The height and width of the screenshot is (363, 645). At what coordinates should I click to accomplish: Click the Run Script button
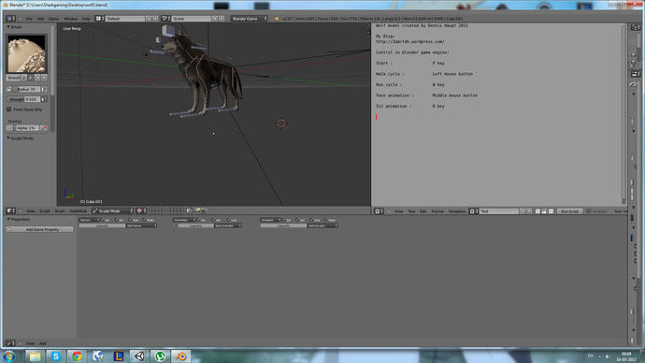coord(569,211)
